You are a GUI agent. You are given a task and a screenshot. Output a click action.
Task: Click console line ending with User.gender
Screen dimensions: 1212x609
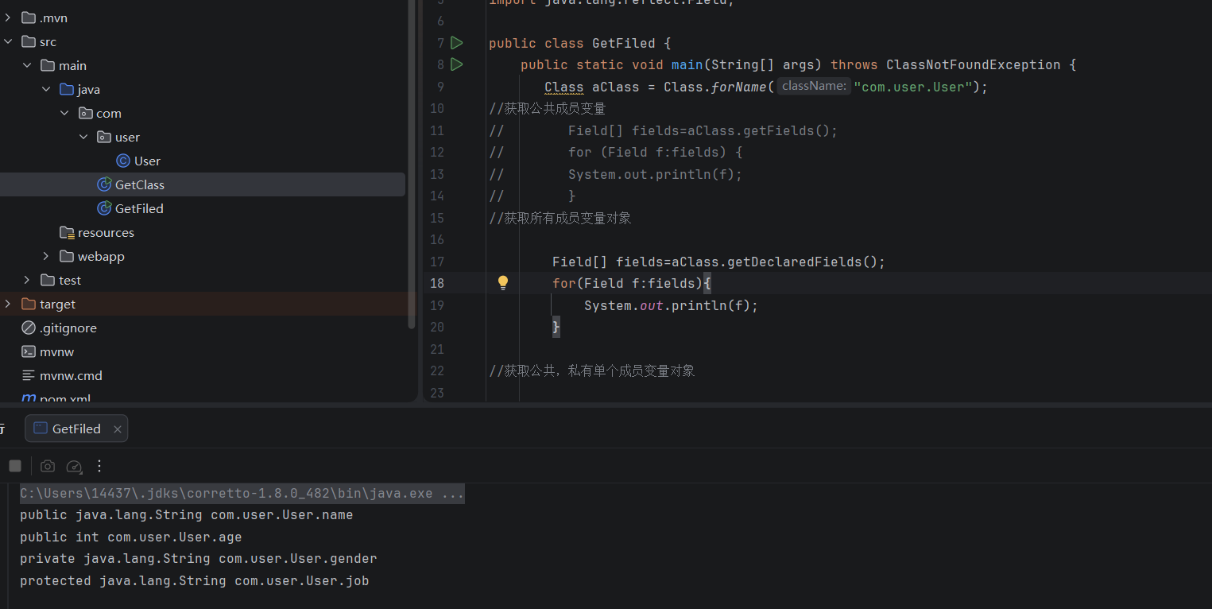click(x=198, y=559)
